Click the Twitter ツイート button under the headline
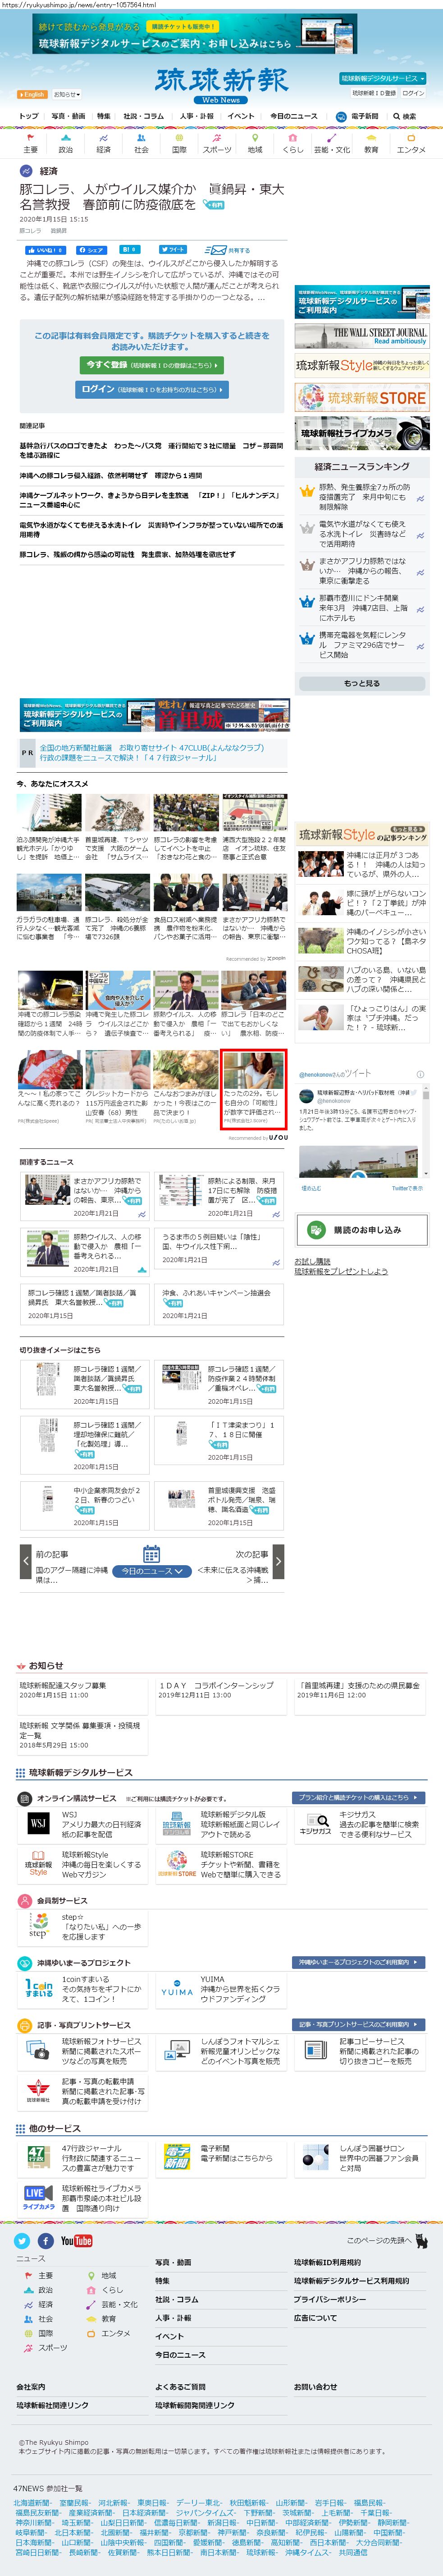443x2576 pixels. [x=173, y=250]
